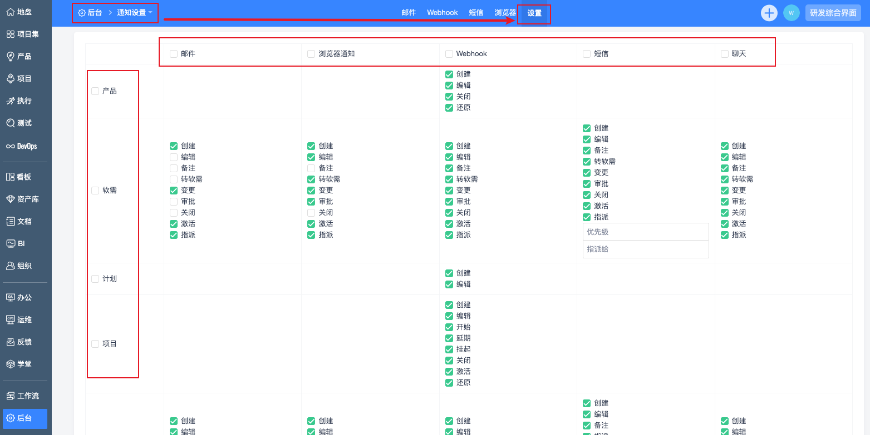
Task: Check the 邮件 column header checkbox
Action: [x=174, y=54]
